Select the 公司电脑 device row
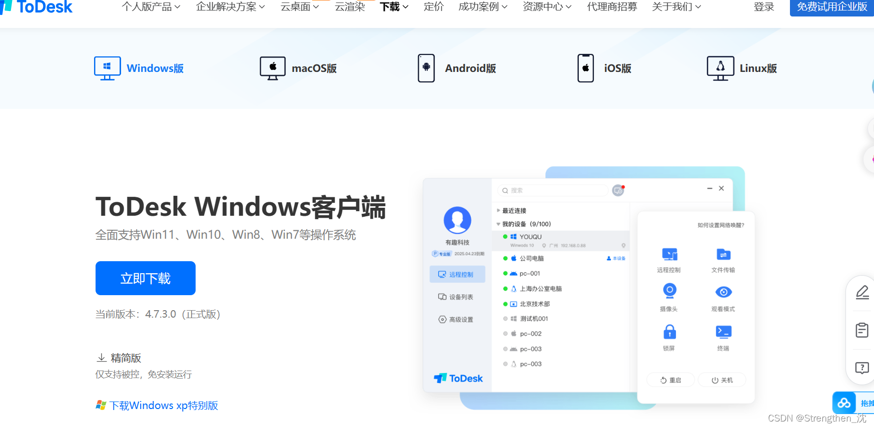 (561, 258)
